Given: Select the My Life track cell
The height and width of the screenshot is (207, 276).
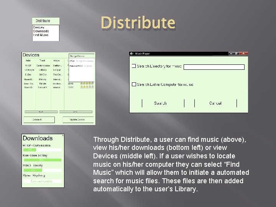Looking at the screenshot, I should (x=43, y=84).
